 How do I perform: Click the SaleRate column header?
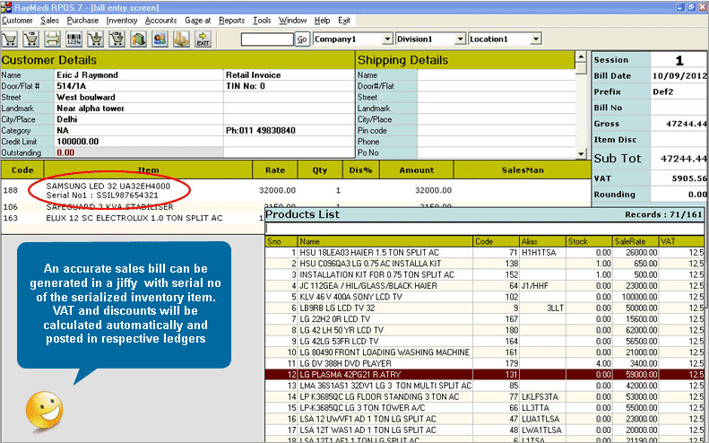[636, 241]
